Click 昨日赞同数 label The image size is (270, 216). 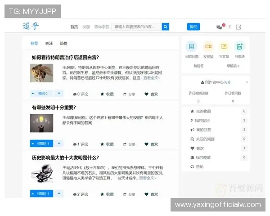(233, 93)
